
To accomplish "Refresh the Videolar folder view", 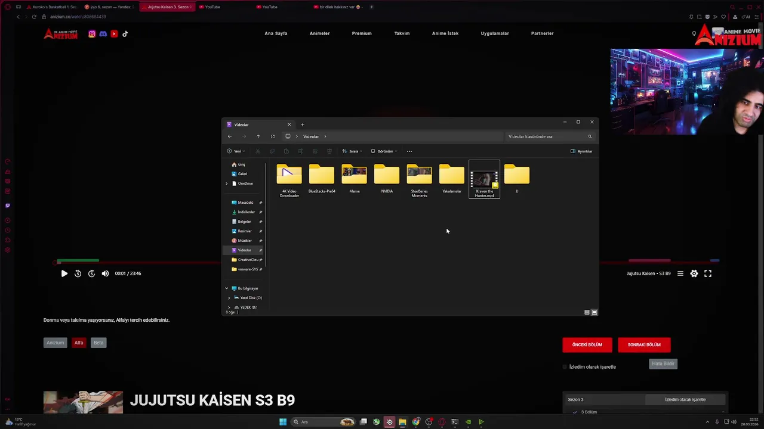I will tap(273, 136).
